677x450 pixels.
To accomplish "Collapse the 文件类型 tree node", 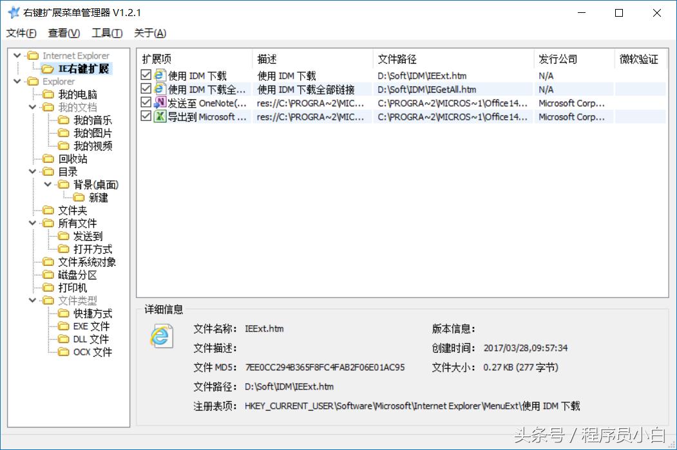I will [x=32, y=300].
